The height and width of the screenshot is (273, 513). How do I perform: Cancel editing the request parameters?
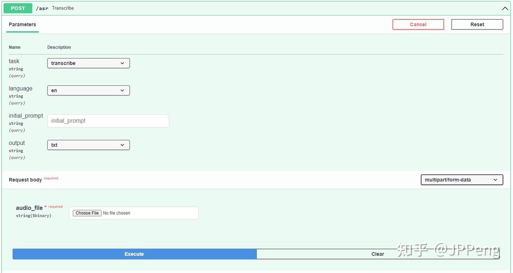coord(418,24)
